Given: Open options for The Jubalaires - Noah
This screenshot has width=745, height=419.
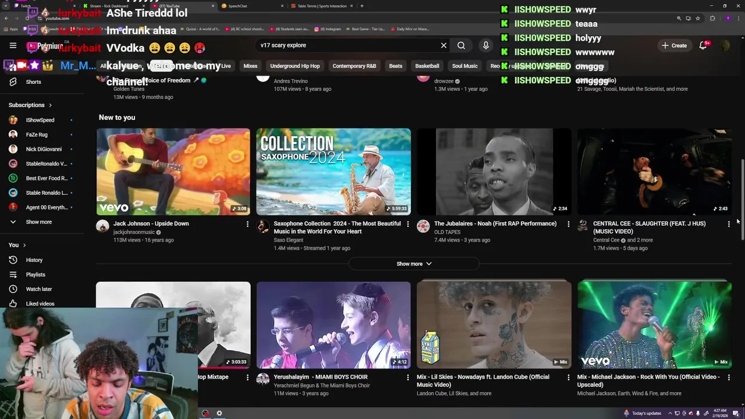Looking at the screenshot, I should tap(569, 224).
